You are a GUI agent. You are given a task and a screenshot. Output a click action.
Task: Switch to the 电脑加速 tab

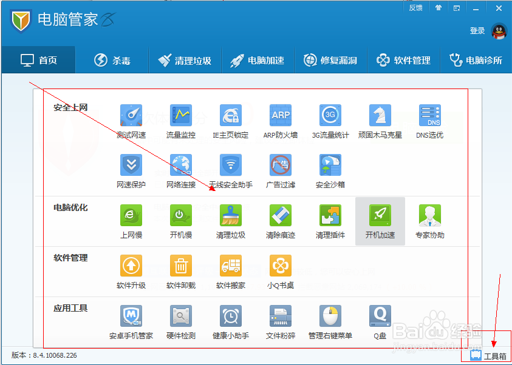tap(258, 60)
